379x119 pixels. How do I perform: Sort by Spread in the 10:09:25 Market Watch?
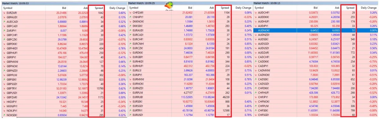coord(225,8)
